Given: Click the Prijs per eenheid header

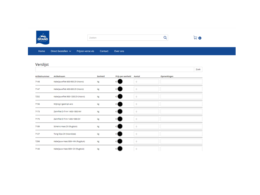Looking at the screenshot, I should 123,76.
